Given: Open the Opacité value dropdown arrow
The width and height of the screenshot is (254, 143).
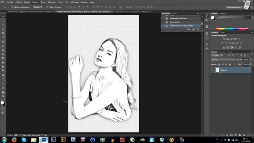Looking at the screenshot, I should (251, 60).
